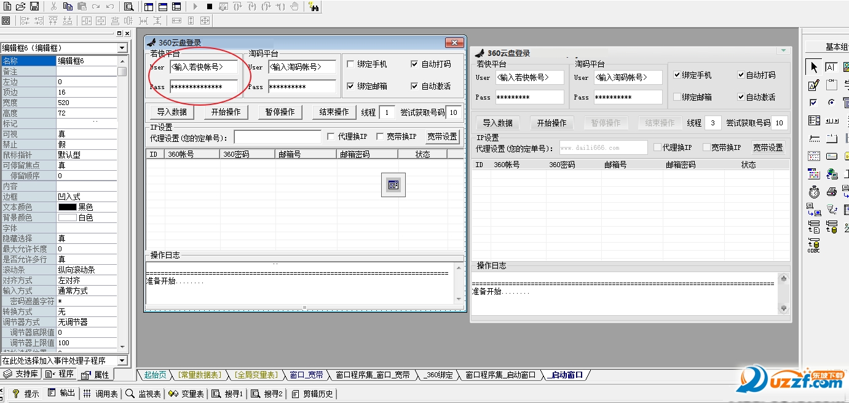Click the binoculars help search icon
Viewport: 849px width, 403px height.
(x=314, y=6)
